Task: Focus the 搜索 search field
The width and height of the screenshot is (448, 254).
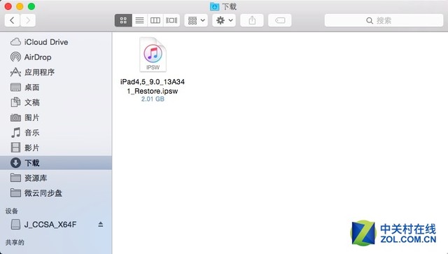Action: pos(384,20)
